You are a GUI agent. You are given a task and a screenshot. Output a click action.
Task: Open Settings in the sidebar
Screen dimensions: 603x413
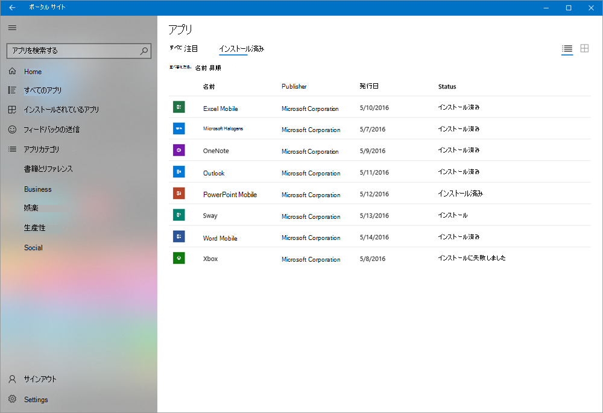tap(36, 400)
